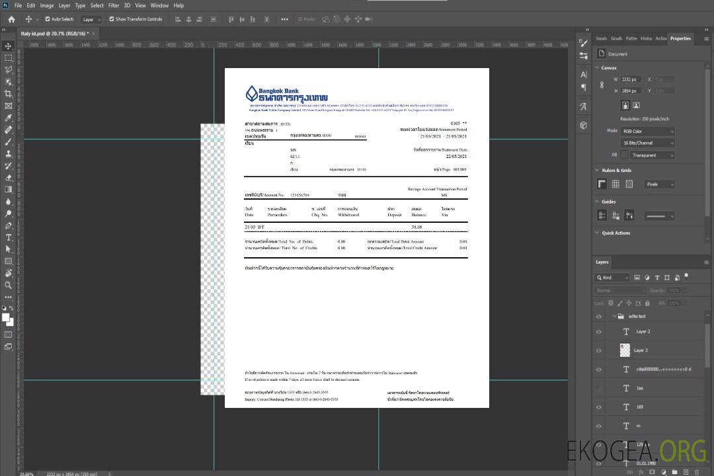The width and height of the screenshot is (714, 476).
Task: Open the Pixels ruler units dropdown
Action: point(659,184)
